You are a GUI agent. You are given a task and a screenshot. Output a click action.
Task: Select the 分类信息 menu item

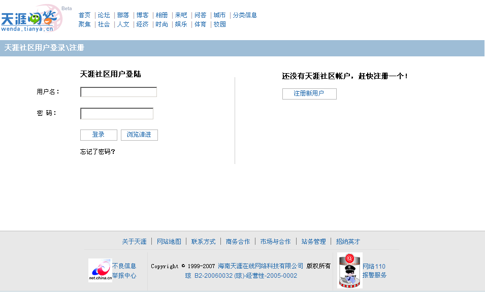[x=245, y=15]
